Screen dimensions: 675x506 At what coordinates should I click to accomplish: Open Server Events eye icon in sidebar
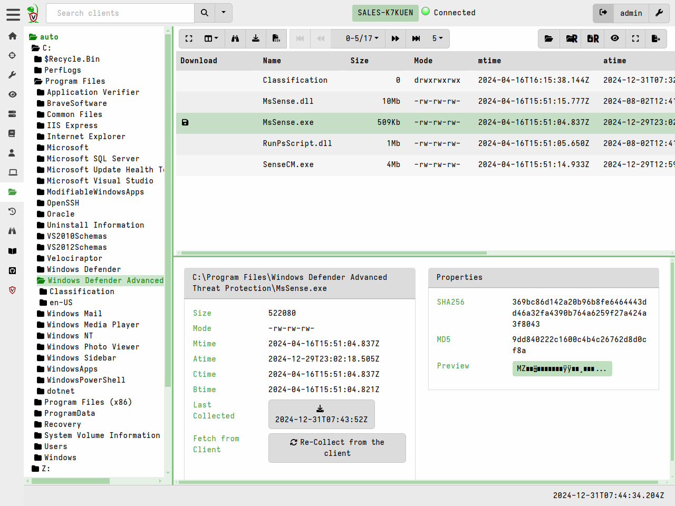12,94
